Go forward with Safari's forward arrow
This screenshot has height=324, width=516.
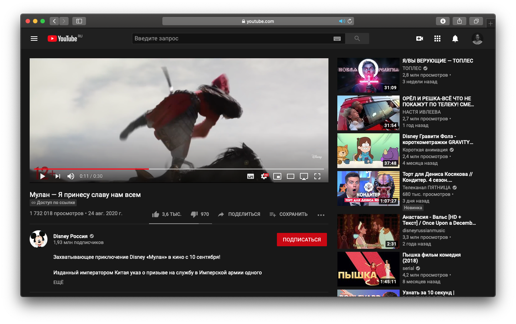[x=64, y=21]
